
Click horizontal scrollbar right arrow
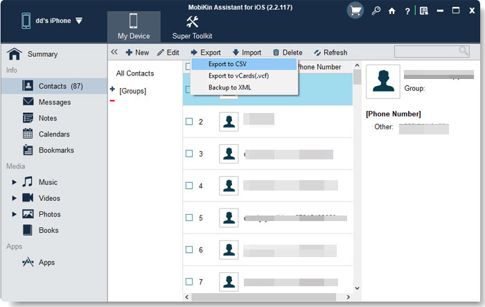349,297
